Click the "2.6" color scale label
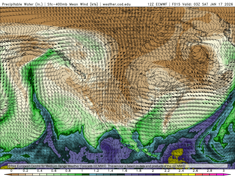 click(195, 171)
